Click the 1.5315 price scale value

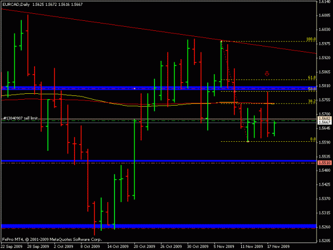(324, 213)
